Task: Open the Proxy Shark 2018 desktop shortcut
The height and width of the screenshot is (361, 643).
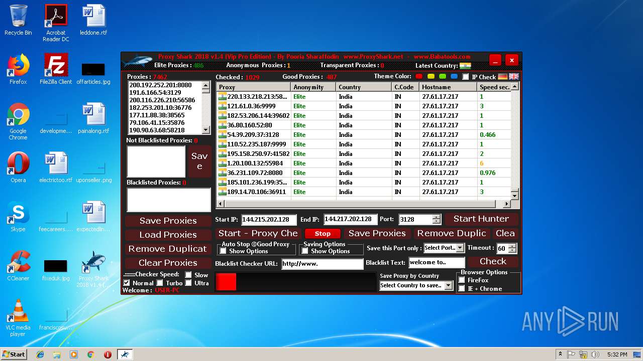Action: [x=93, y=269]
